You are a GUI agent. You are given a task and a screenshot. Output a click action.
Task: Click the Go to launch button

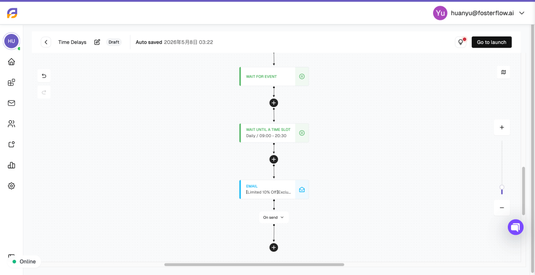[x=491, y=42]
